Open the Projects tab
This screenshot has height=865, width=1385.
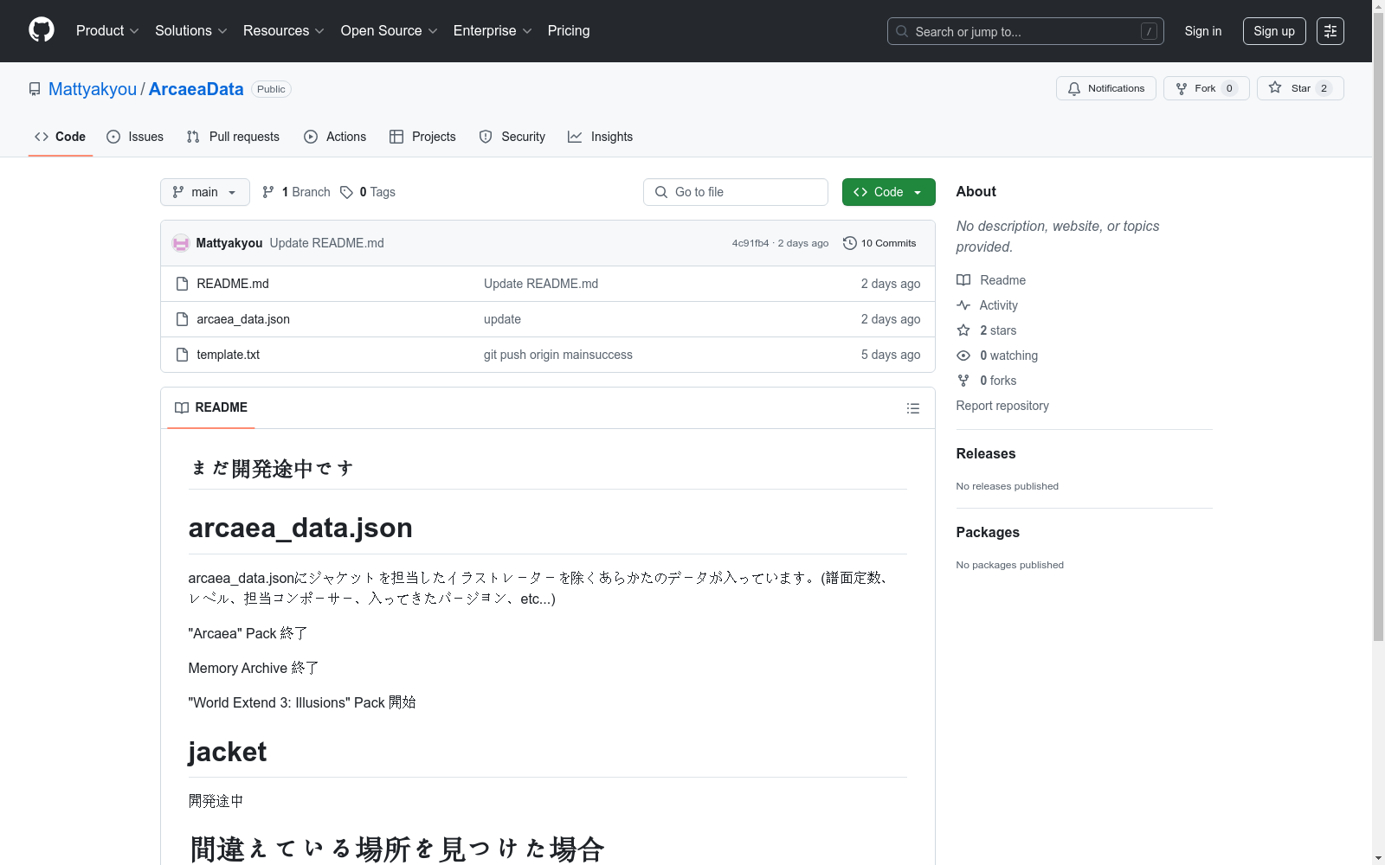422,137
